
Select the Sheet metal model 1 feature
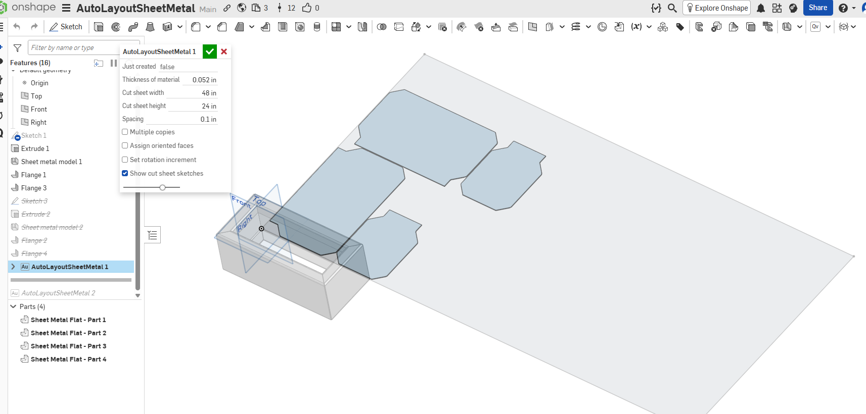[x=51, y=162]
